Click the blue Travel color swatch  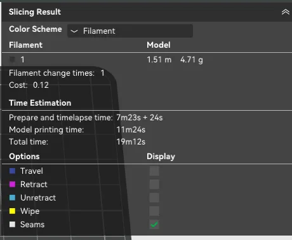13,171
